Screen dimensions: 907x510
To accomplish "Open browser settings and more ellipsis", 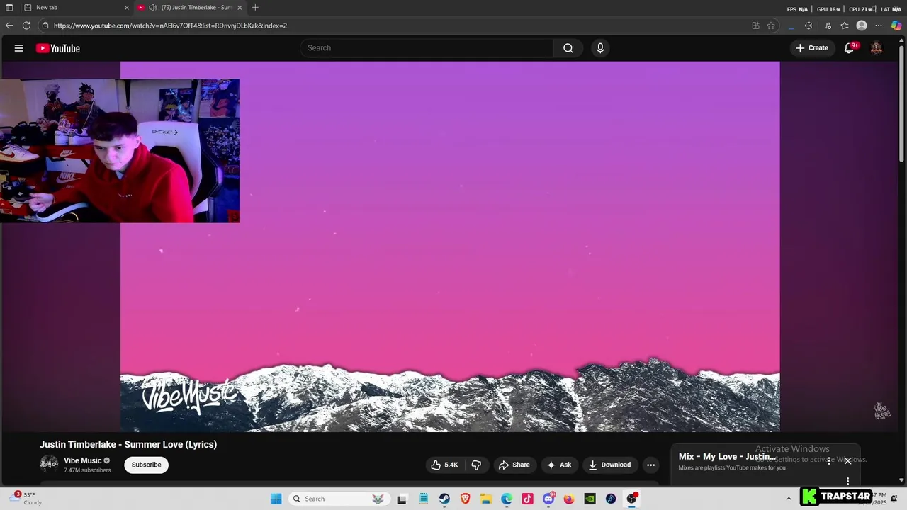I will click(x=879, y=25).
